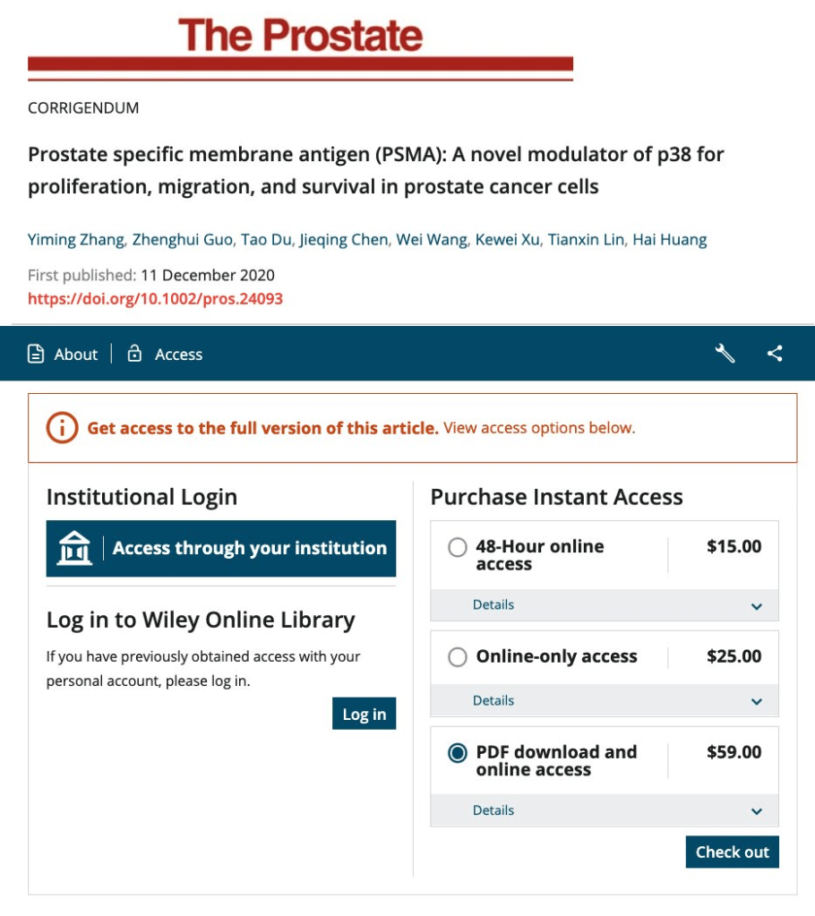Viewport: 815px width, 916px height.
Task: Open the About tab
Action: 75,355
